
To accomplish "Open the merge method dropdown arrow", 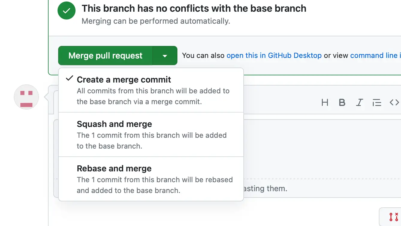I will tap(165, 56).
